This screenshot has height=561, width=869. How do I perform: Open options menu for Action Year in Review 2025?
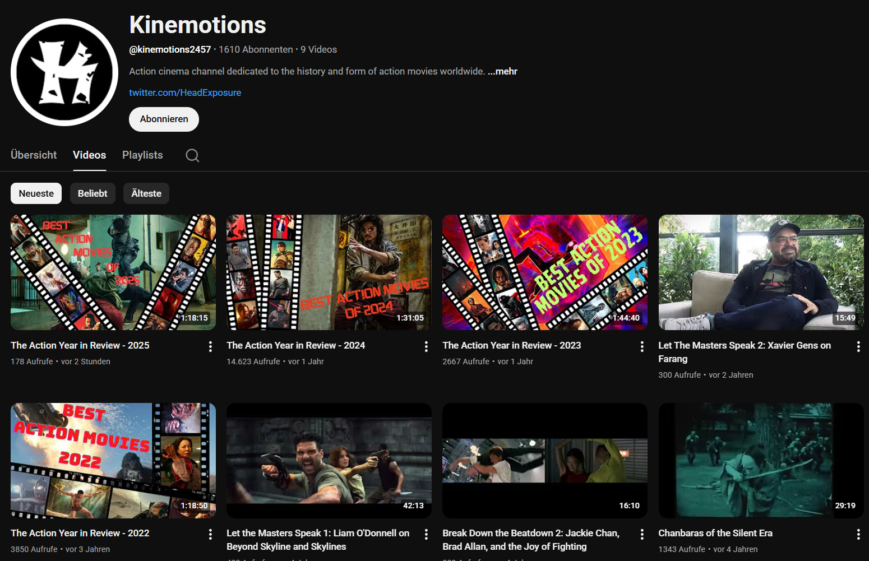click(210, 346)
